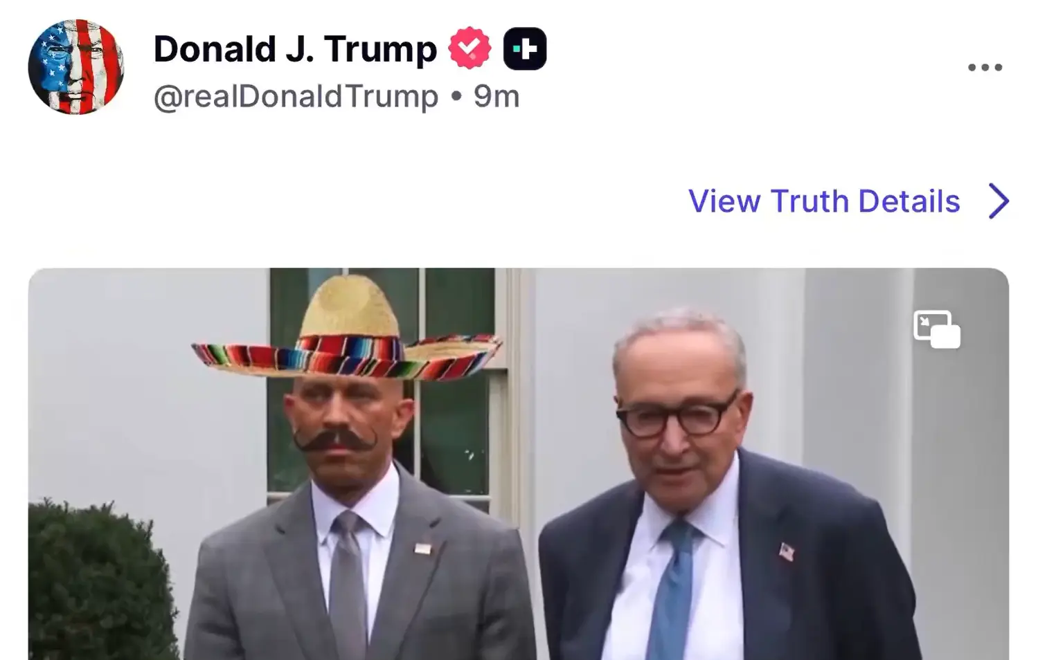Click the 9m post timestamp
The height and width of the screenshot is (660, 1038).
point(496,96)
